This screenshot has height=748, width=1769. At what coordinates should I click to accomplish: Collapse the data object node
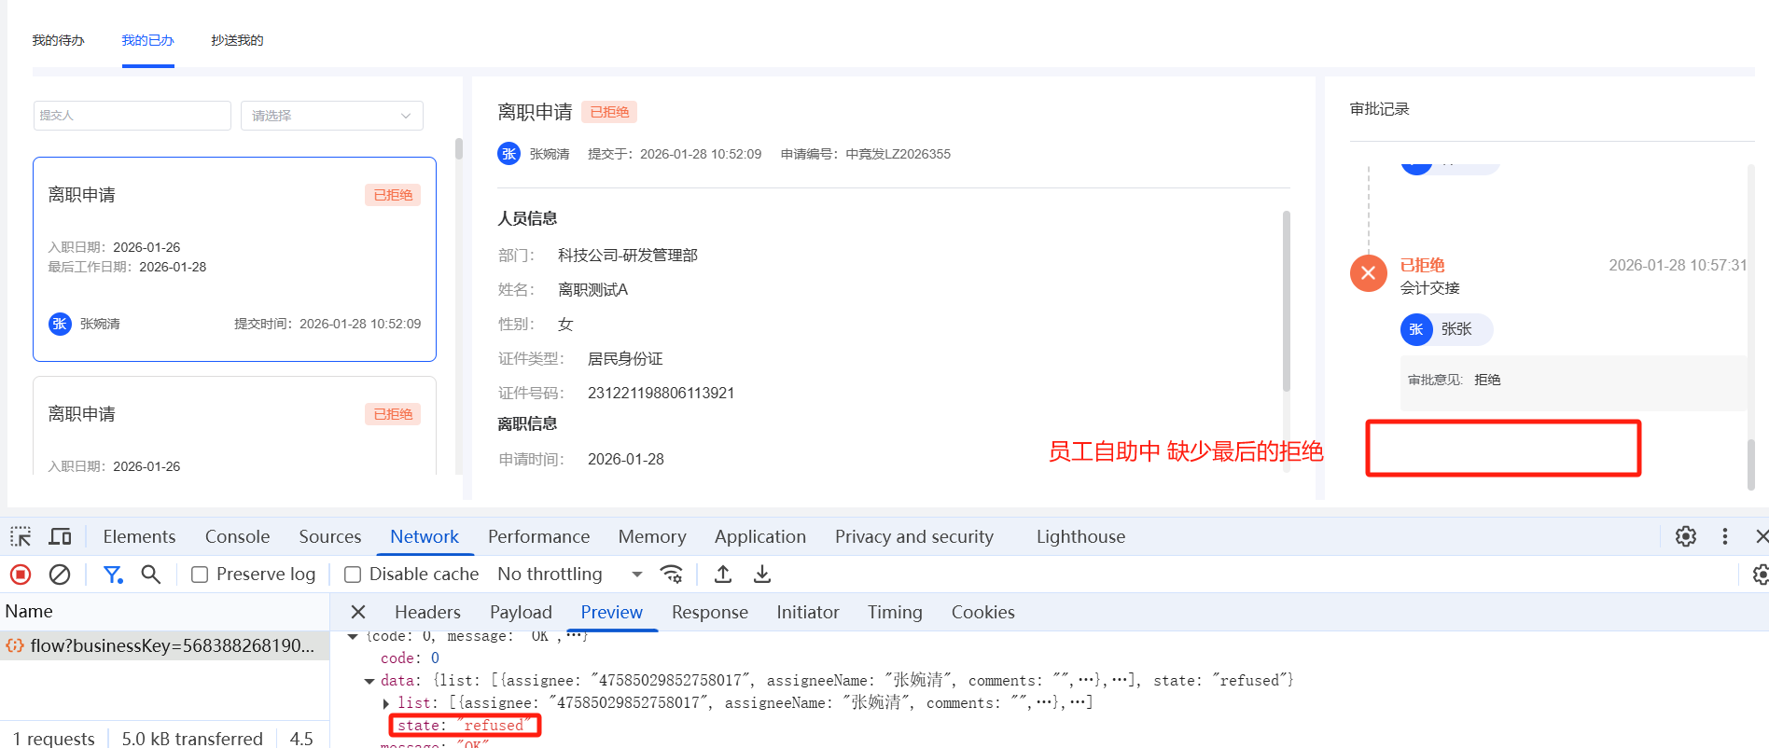pyautogui.click(x=369, y=681)
